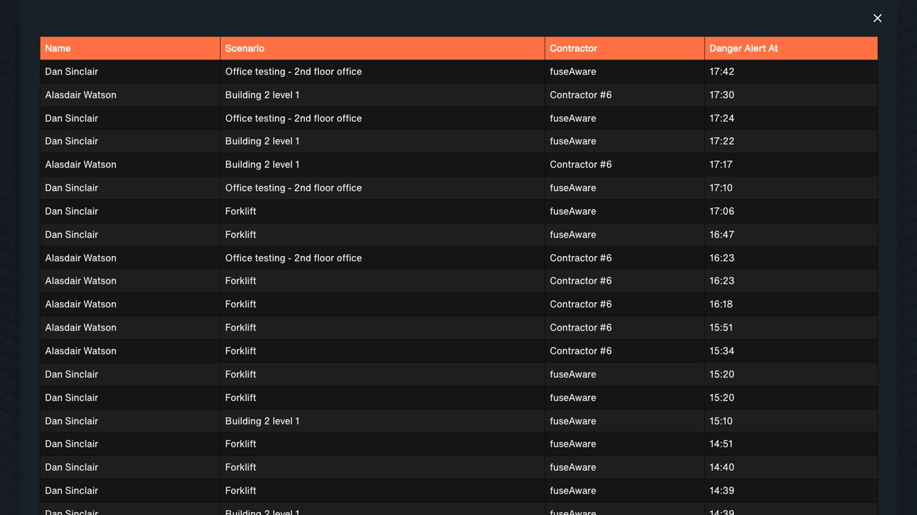Click Building 2 level 1 in 17:22 row
The image size is (917, 515).
(262, 141)
